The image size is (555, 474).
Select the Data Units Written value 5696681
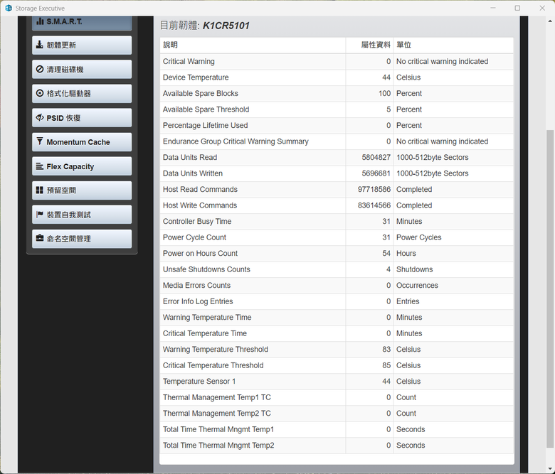click(x=376, y=173)
